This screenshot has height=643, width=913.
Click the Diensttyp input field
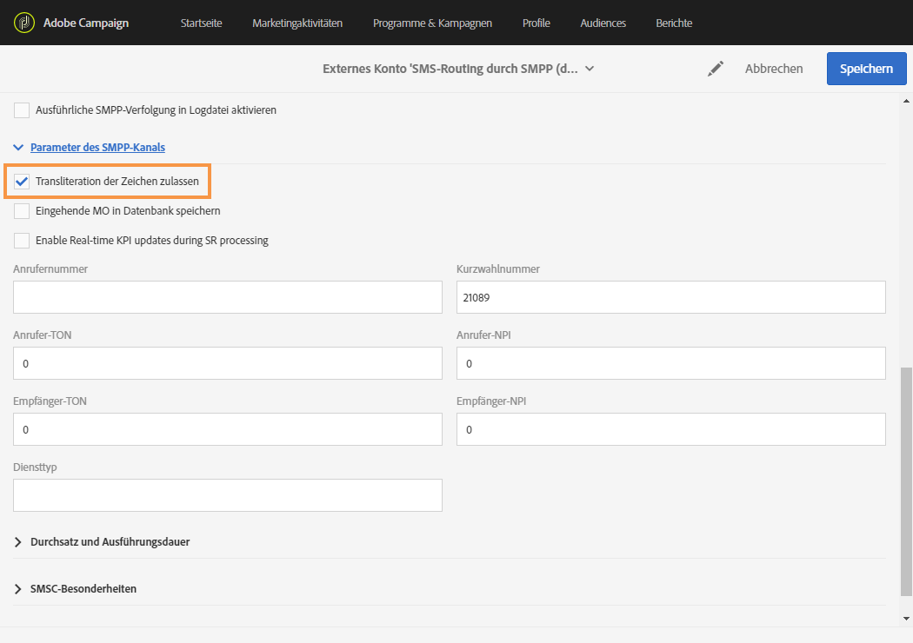(x=228, y=495)
